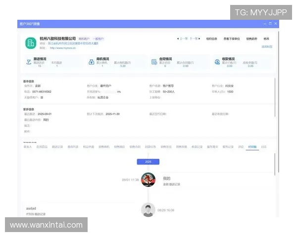The height and width of the screenshot is (237, 297).
Task: Click 查看下级单位 view subordinate units
Action: pos(232,39)
